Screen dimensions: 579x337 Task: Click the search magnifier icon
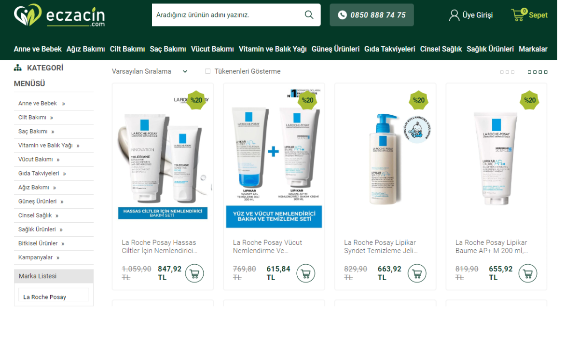coord(309,15)
